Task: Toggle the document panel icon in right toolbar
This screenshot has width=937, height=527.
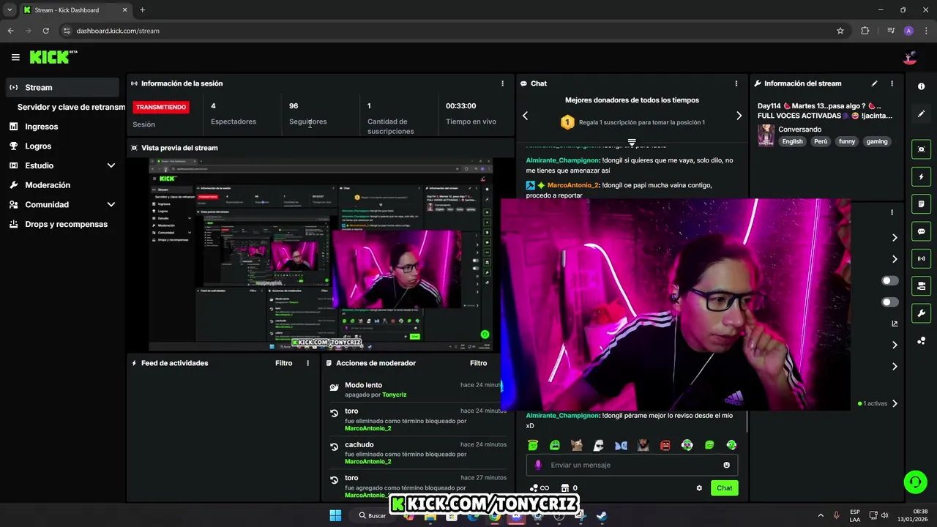Action: [x=921, y=204]
